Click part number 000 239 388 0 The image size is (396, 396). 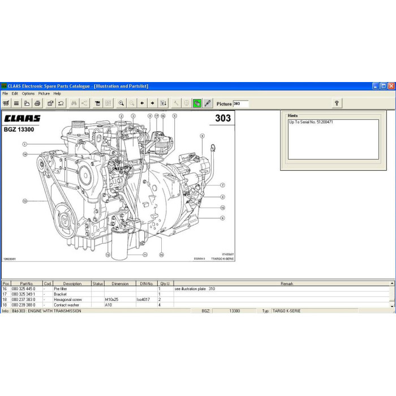(x=24, y=305)
